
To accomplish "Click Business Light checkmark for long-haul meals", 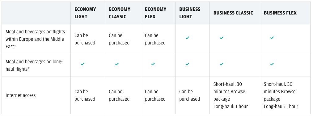I will [x=187, y=64].
